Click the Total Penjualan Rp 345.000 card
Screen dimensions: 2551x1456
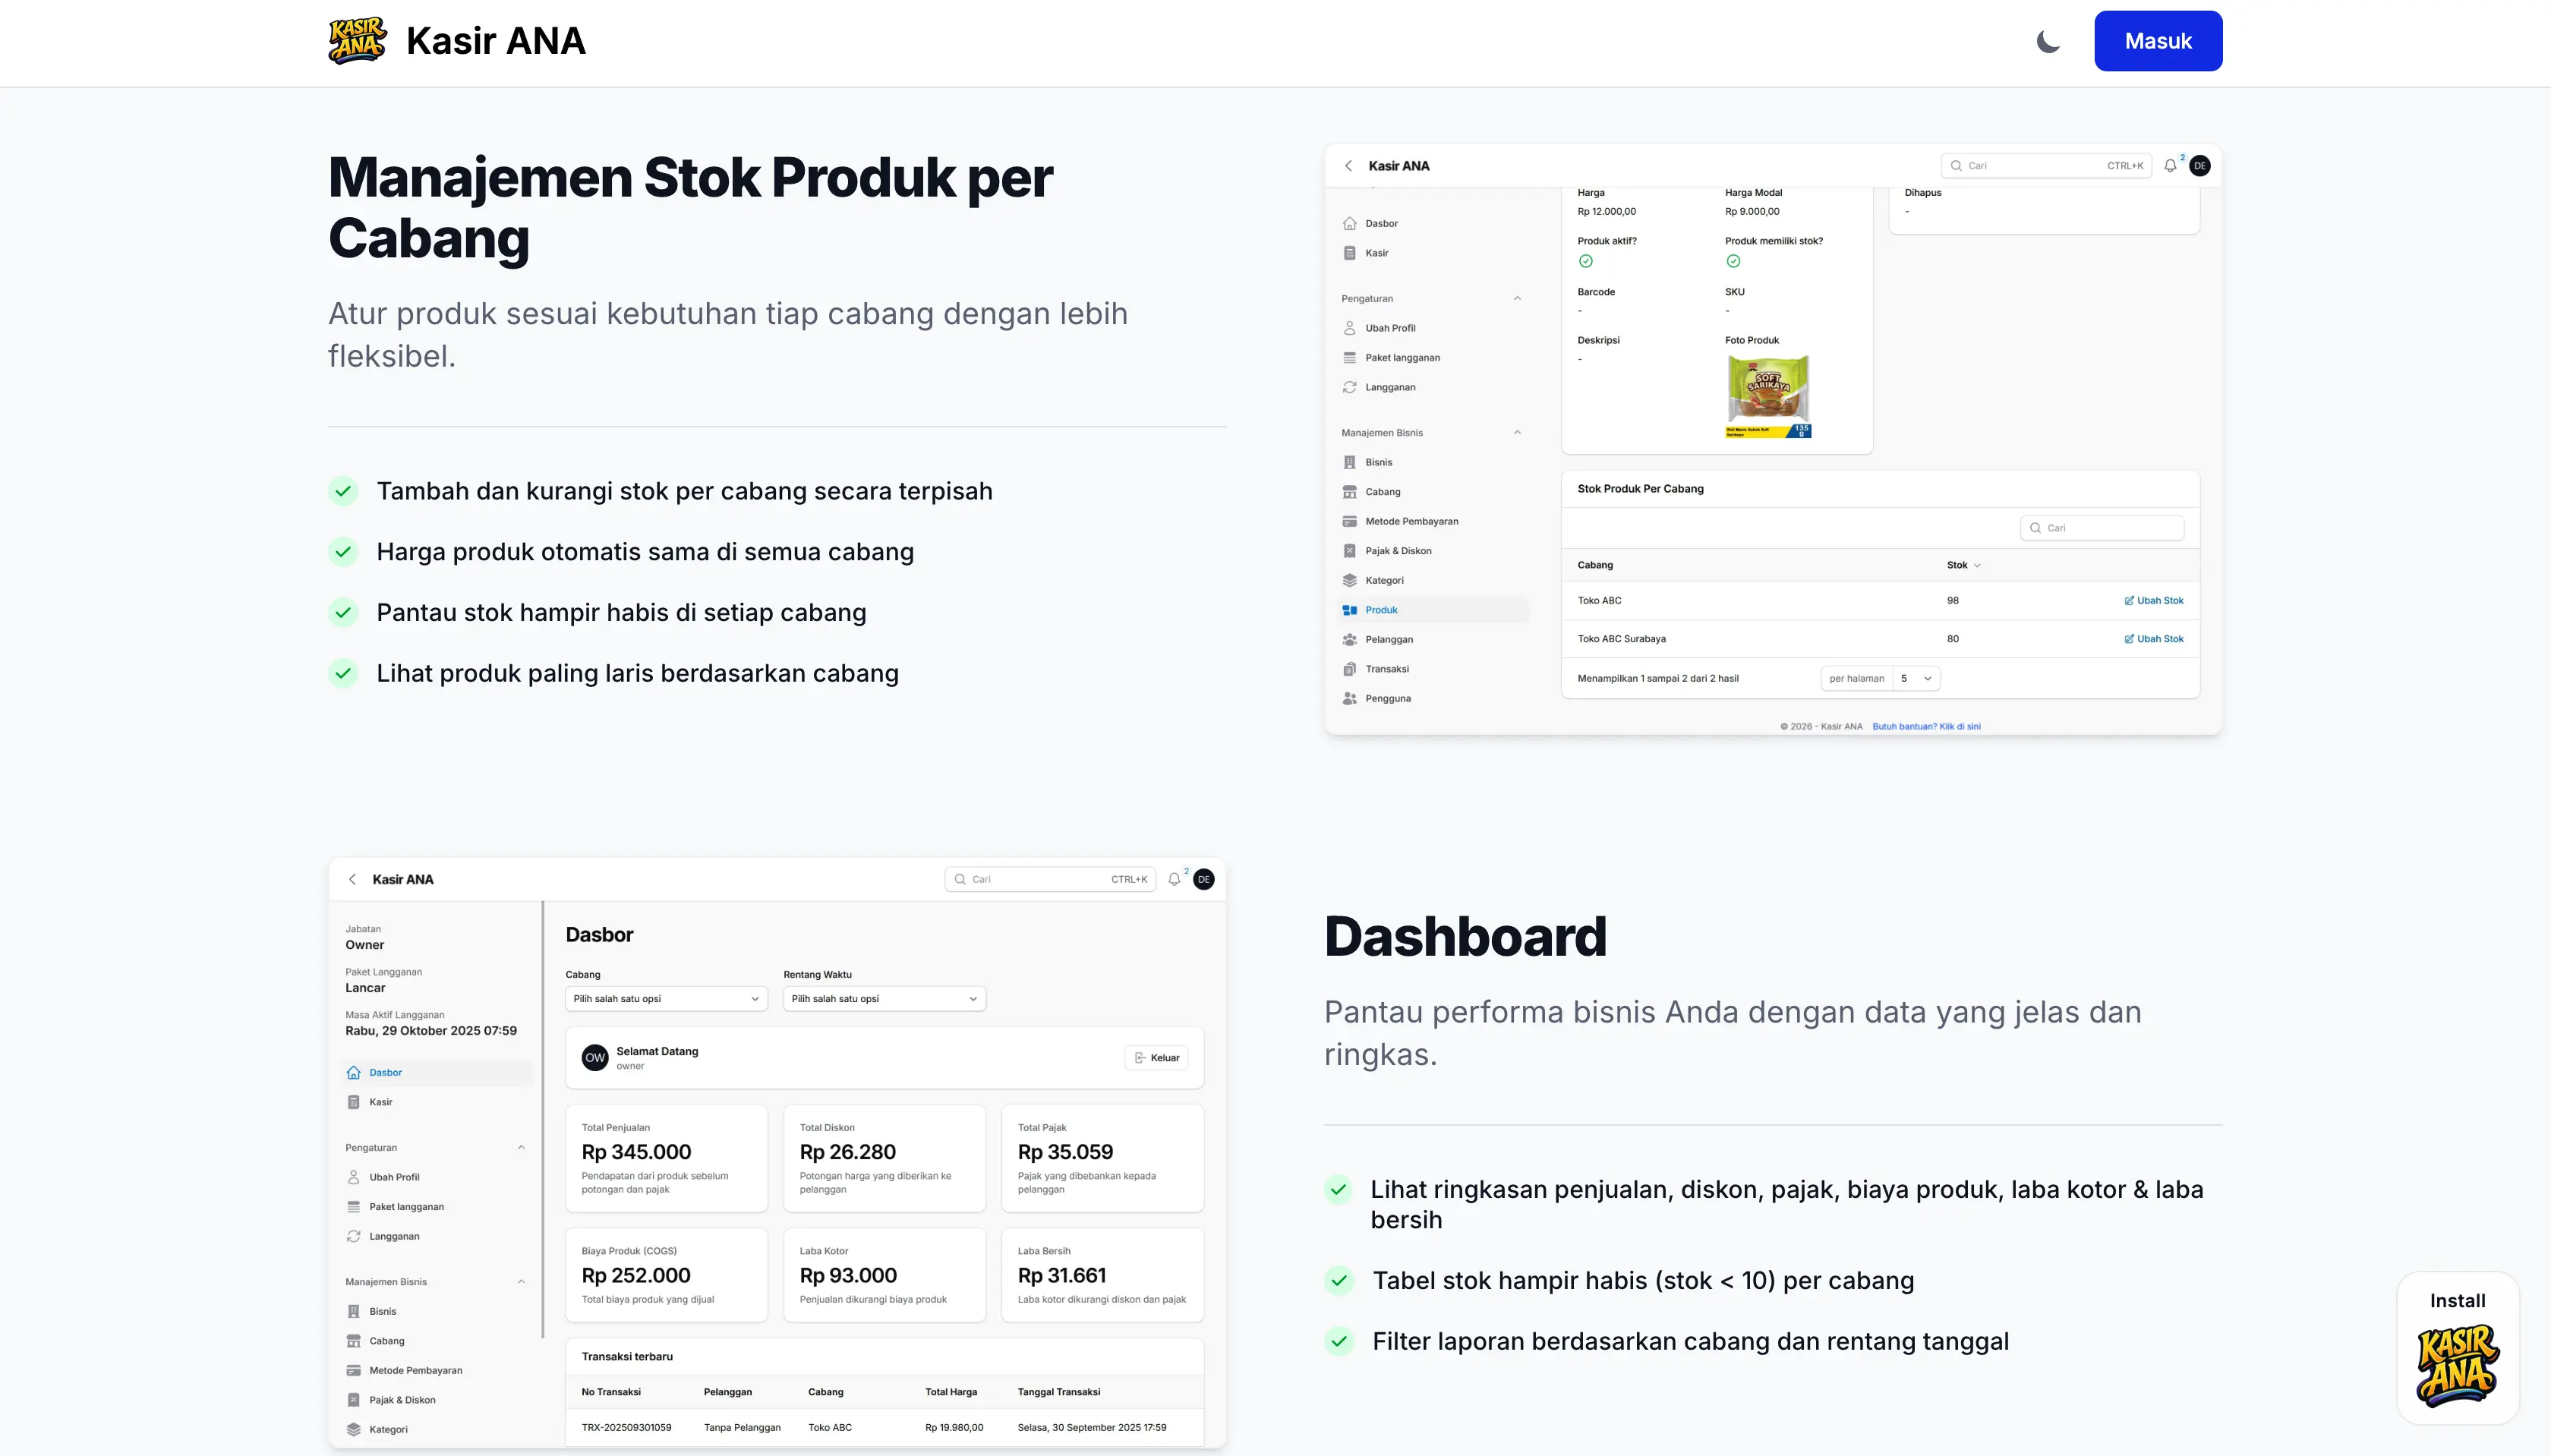point(666,1158)
